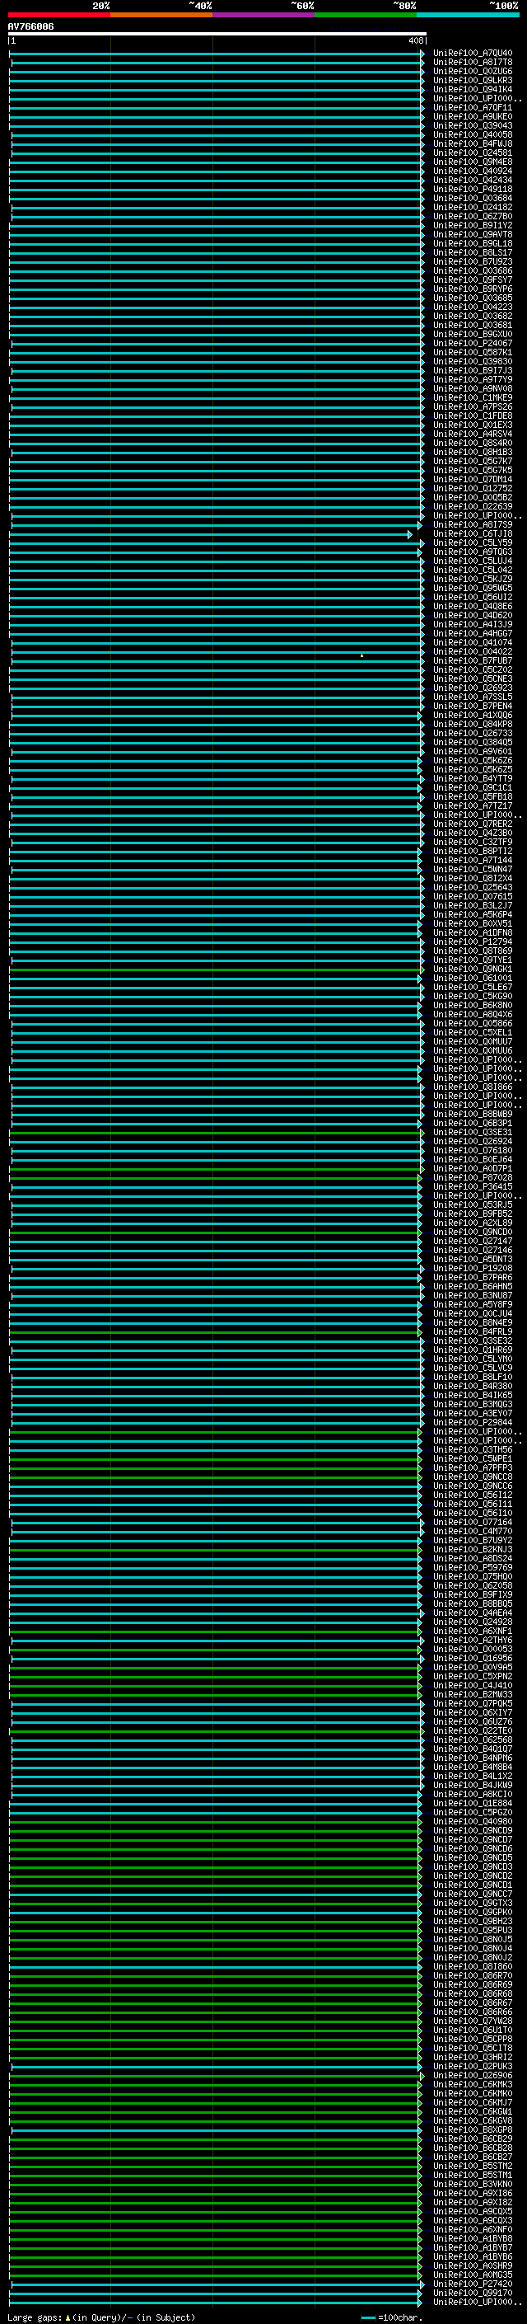Click the white query ruler bar
Image resolution: width=527 pixels, height=2324 pixels.
pos(217,33)
